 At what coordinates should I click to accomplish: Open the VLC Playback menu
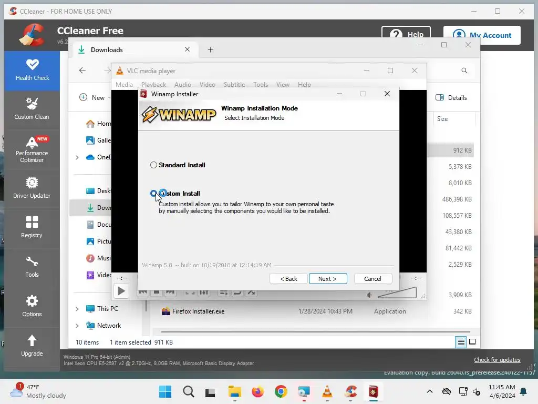pos(153,85)
